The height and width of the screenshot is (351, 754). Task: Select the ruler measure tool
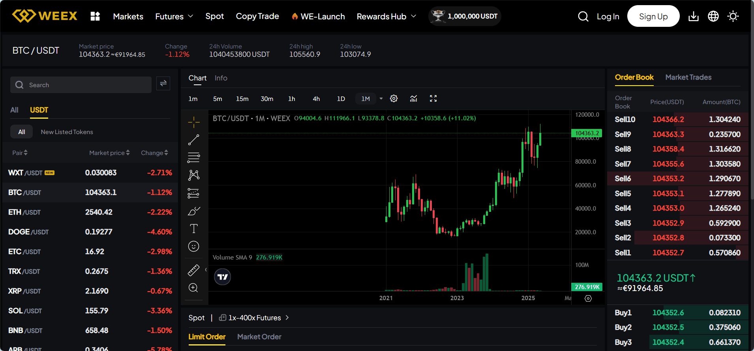tap(193, 270)
